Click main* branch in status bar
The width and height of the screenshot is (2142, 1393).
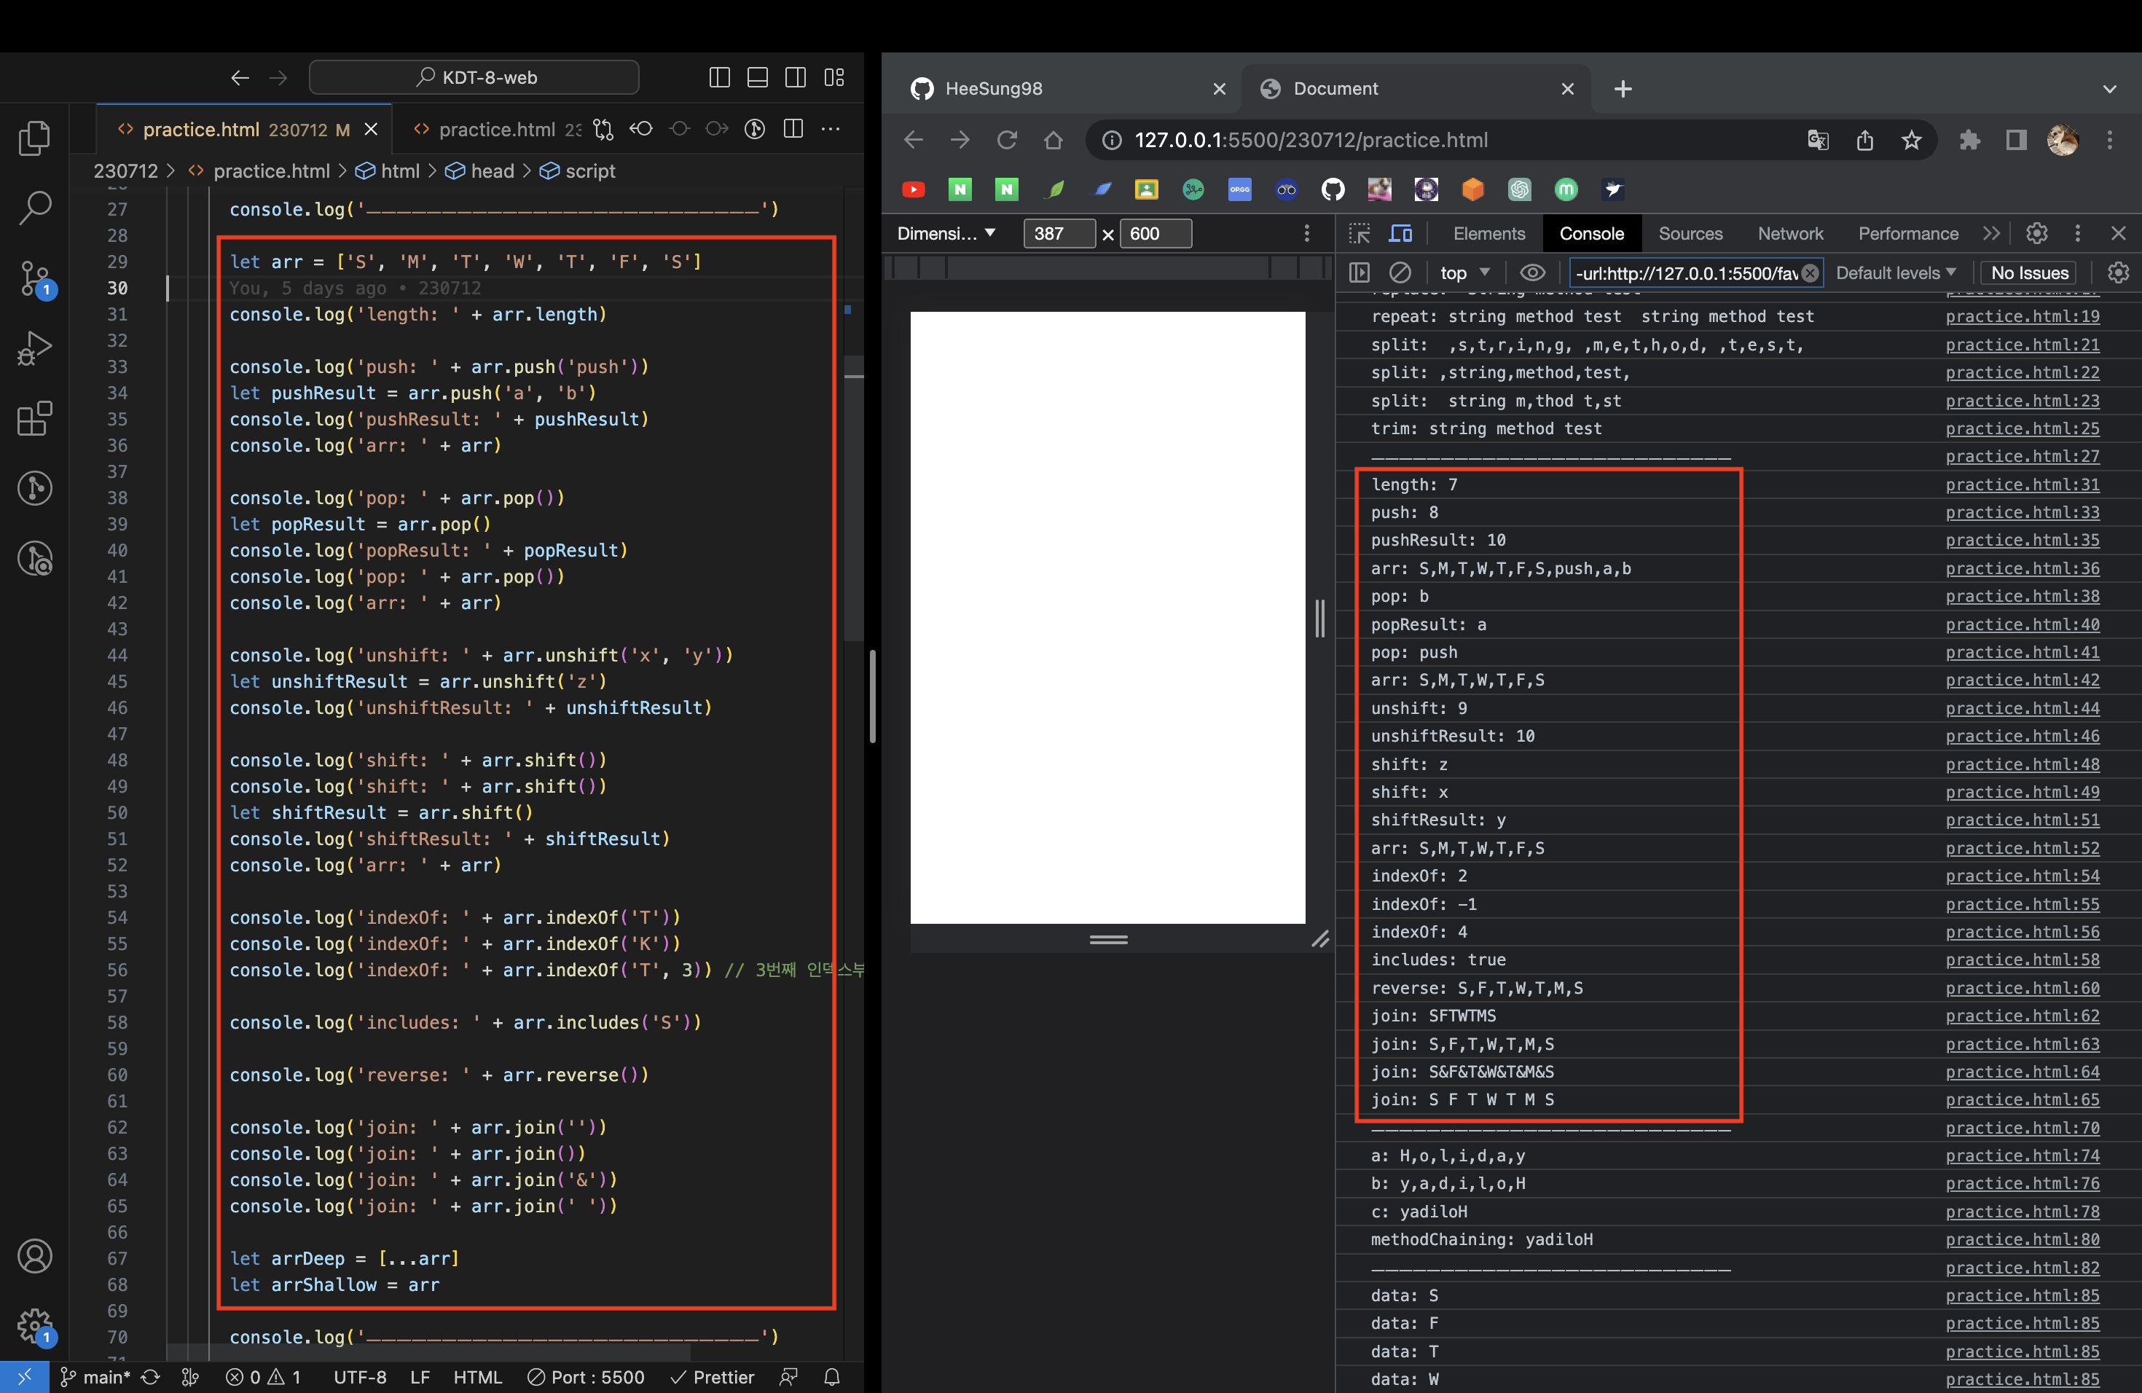(x=95, y=1377)
